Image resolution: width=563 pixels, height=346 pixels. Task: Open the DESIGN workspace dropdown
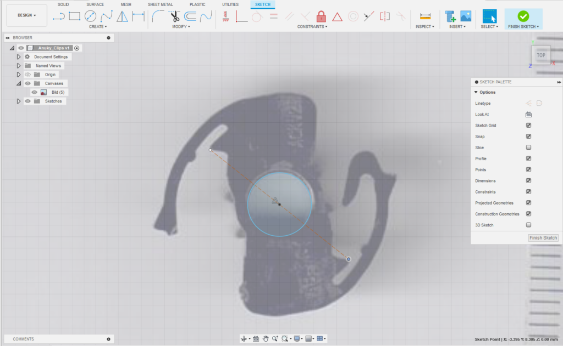click(27, 15)
